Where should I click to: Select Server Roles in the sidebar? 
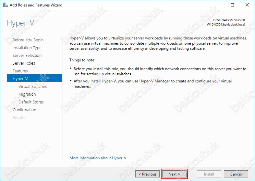pos(24,63)
